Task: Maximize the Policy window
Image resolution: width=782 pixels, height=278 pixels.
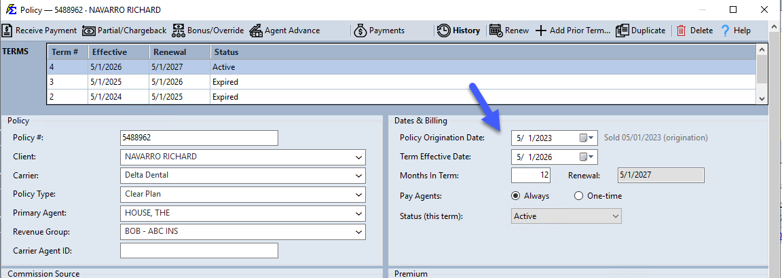Action: click(x=732, y=9)
